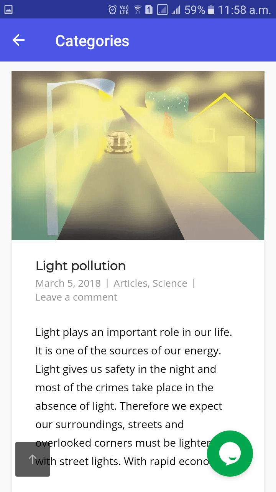Screen dimensions: 276x492
Task: Click the Leave a comment link
Action: point(76,297)
